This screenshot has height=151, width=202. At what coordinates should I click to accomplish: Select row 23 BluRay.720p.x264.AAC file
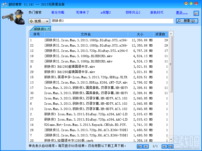click(x=99, y=119)
